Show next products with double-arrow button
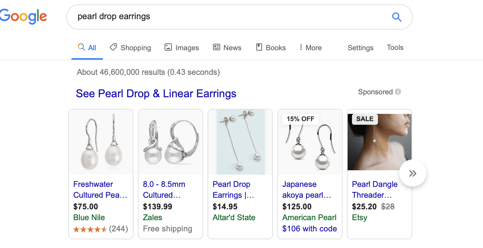 pyautogui.click(x=413, y=173)
